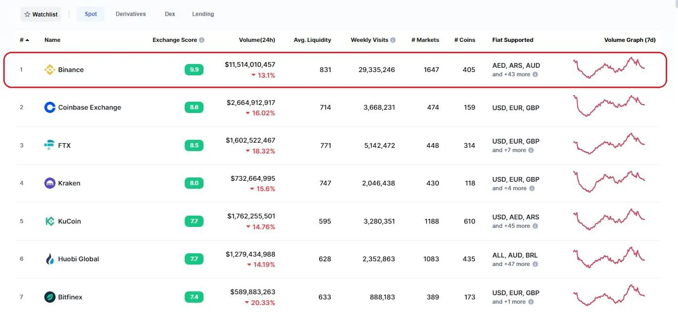Screen dimensions: 678x314
Task: Sort by Avg. Liquidity column header
Action: (312, 40)
